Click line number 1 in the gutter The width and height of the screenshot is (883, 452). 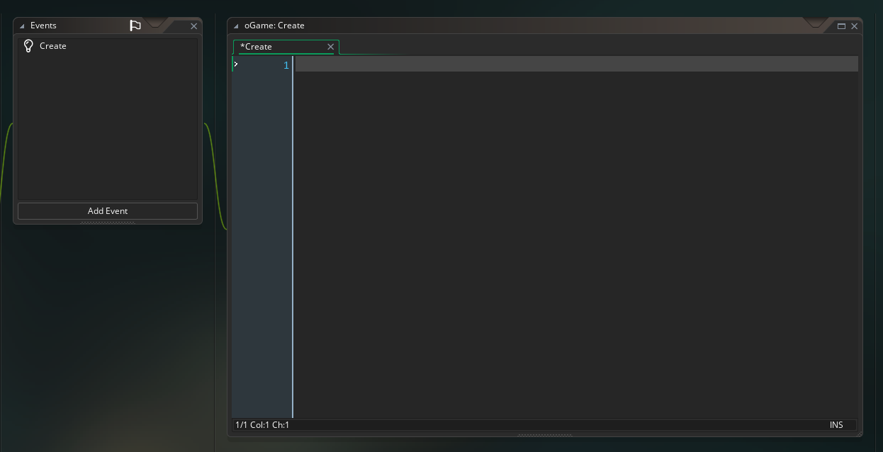286,65
